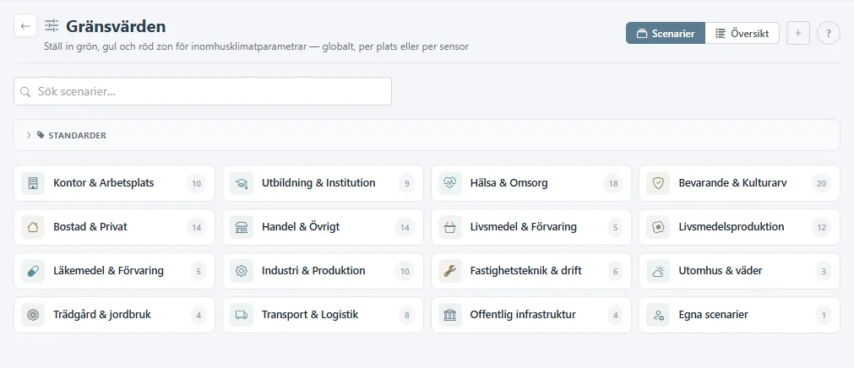Image resolution: width=854 pixels, height=368 pixels.
Task: Click the pill icon for Läkemedel & Förvaring
Action: [x=33, y=271]
